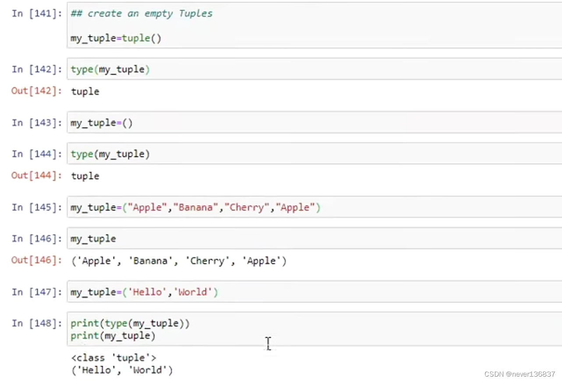Select the <class 'tuple'> output line

click(x=114, y=357)
